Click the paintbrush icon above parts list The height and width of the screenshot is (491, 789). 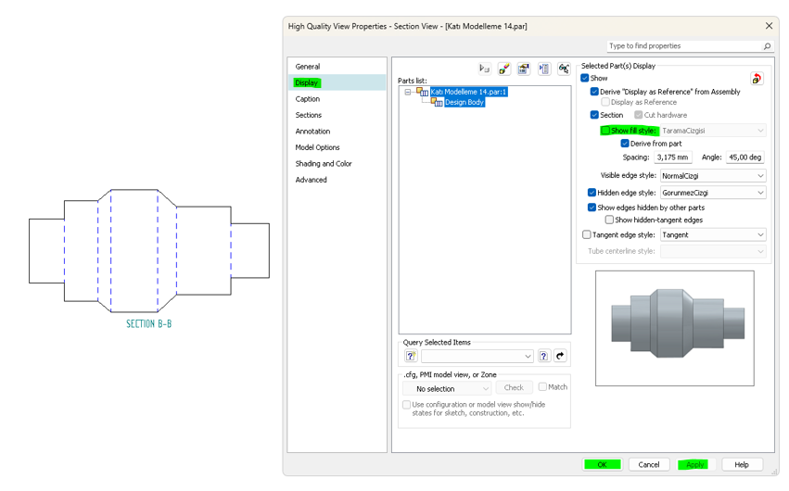point(503,69)
